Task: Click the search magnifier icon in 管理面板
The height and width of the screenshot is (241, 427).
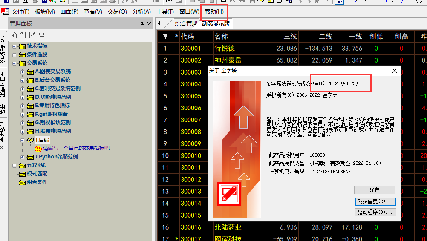Action: 42,35
